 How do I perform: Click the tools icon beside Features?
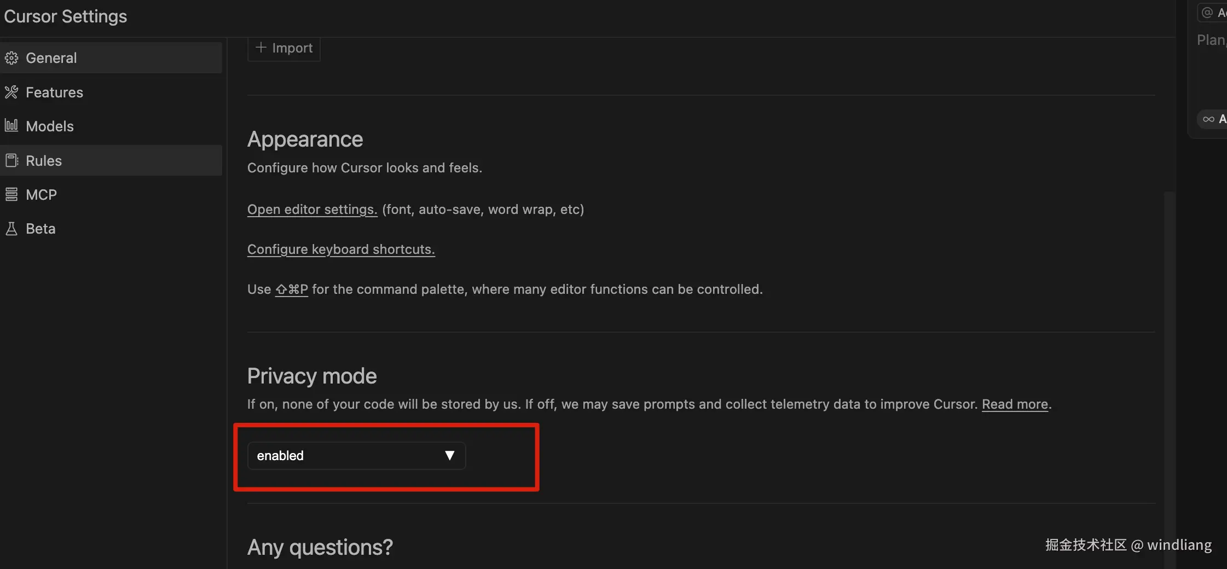(x=11, y=92)
